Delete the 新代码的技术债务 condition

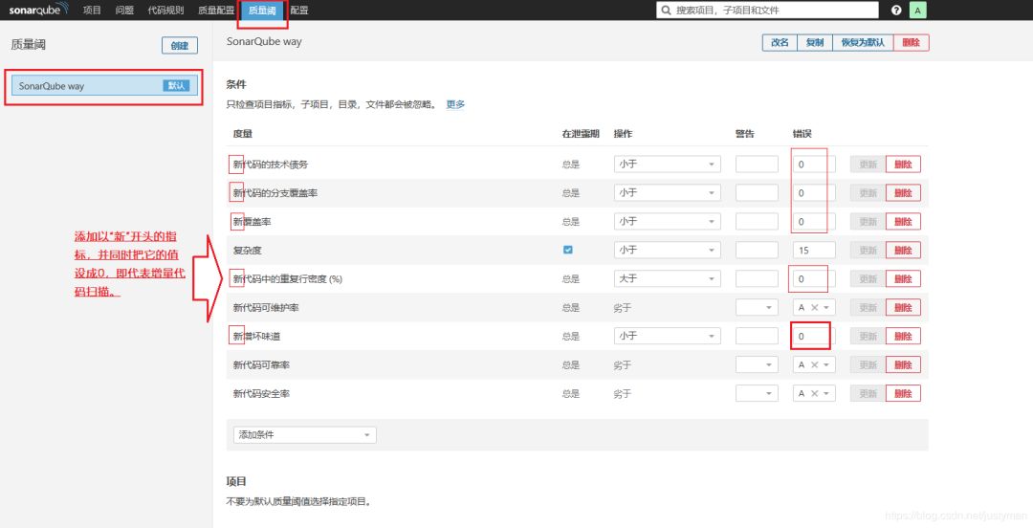tap(903, 165)
